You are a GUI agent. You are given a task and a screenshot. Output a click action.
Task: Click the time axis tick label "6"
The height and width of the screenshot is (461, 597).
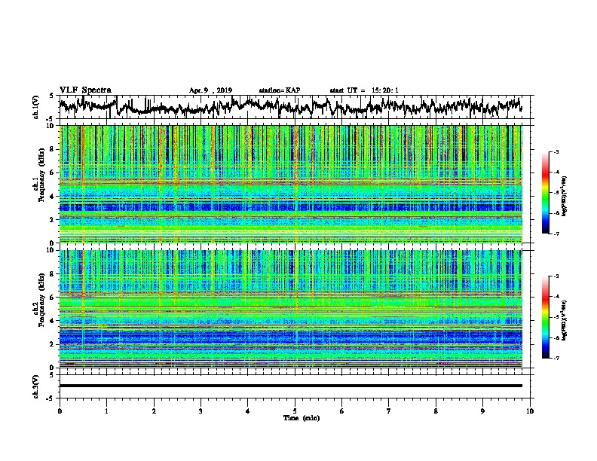point(342,411)
